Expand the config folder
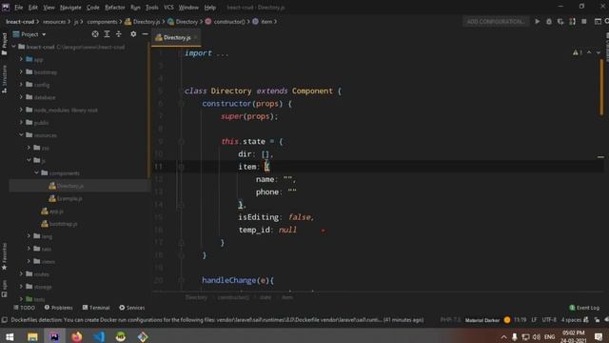The height and width of the screenshot is (343, 609). [x=21, y=85]
